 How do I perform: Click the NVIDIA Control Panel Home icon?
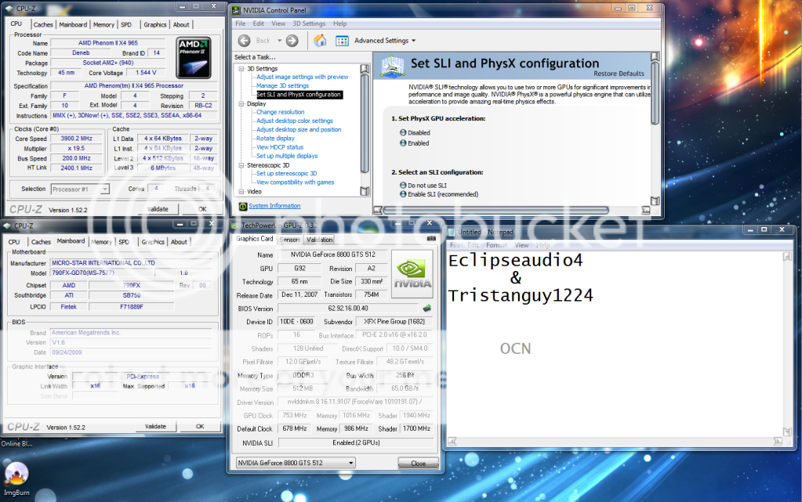pos(320,41)
